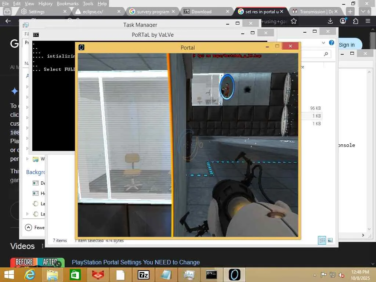Open the Action Center flag tray icon

tap(323, 275)
